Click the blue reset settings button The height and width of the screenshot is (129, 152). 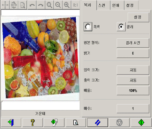pyautogui.click(x=98, y=122)
